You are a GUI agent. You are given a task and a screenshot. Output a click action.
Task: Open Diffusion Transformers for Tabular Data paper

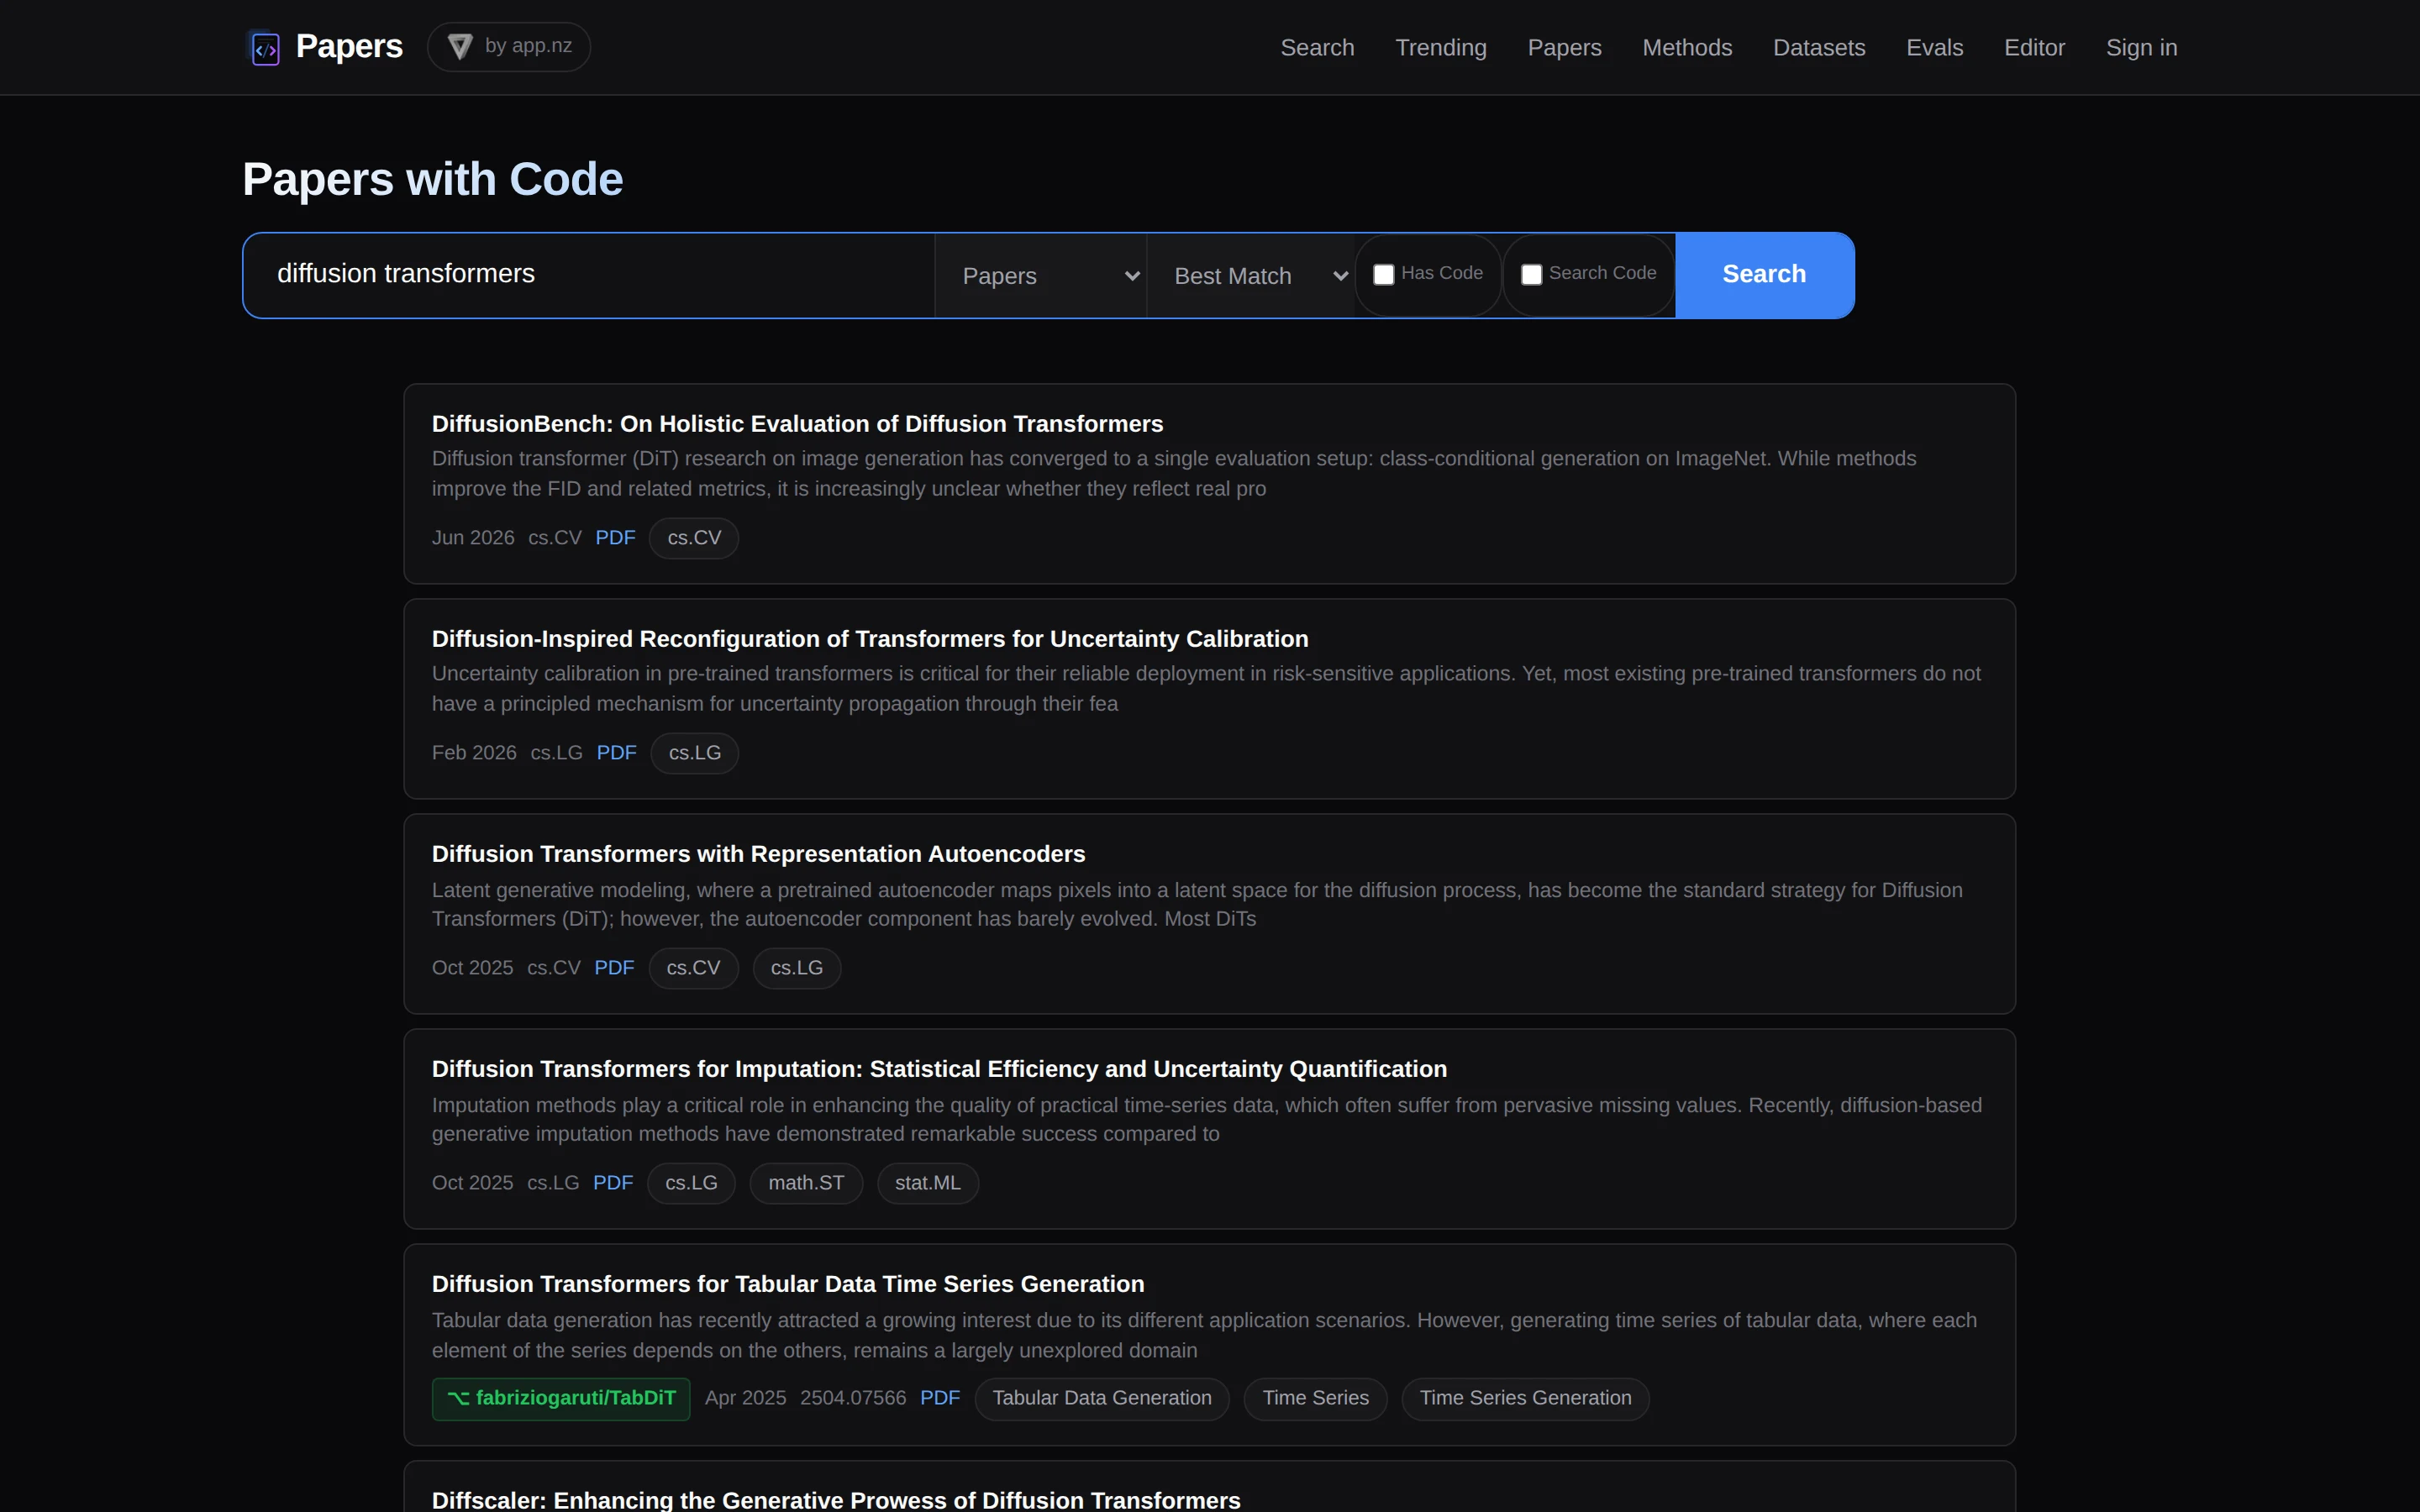click(788, 1284)
